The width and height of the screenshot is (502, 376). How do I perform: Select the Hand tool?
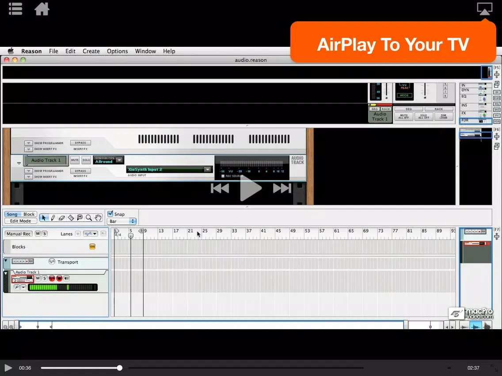coord(98,218)
